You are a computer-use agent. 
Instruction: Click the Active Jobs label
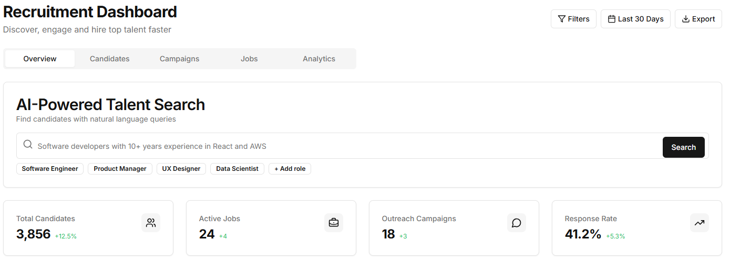point(220,219)
